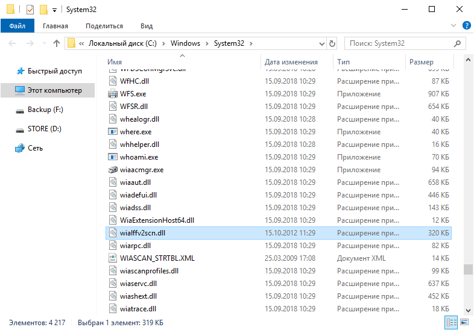This screenshot has width=474, height=330.
Task: Switch to the Поделиться ribbon tab
Action: (104, 26)
